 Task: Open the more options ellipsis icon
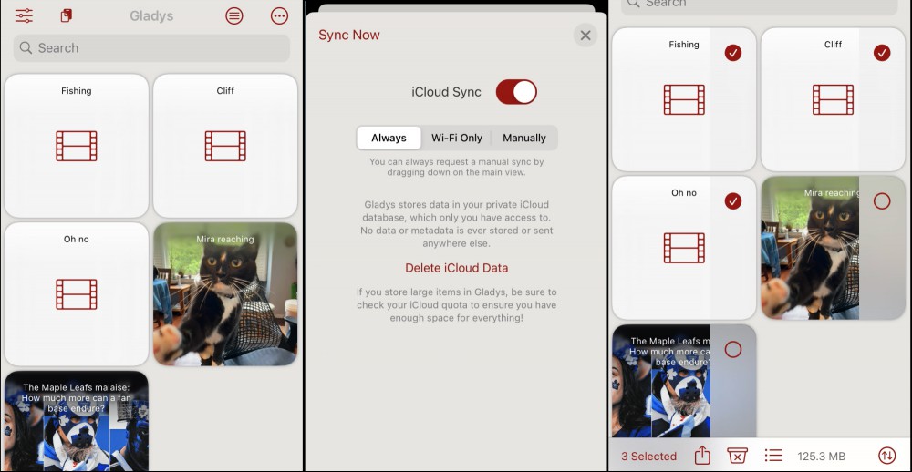point(279,15)
